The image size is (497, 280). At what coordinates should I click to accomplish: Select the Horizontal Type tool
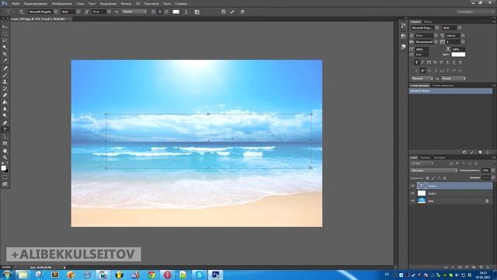(x=5, y=130)
